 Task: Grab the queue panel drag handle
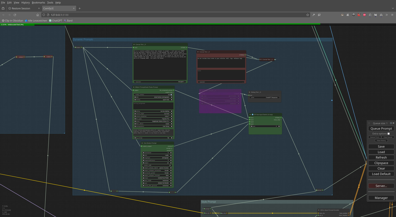(x=369, y=123)
